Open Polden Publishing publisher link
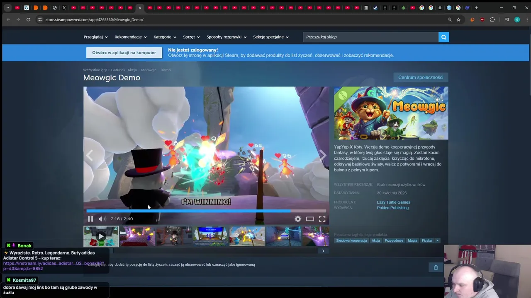 [x=392, y=208]
